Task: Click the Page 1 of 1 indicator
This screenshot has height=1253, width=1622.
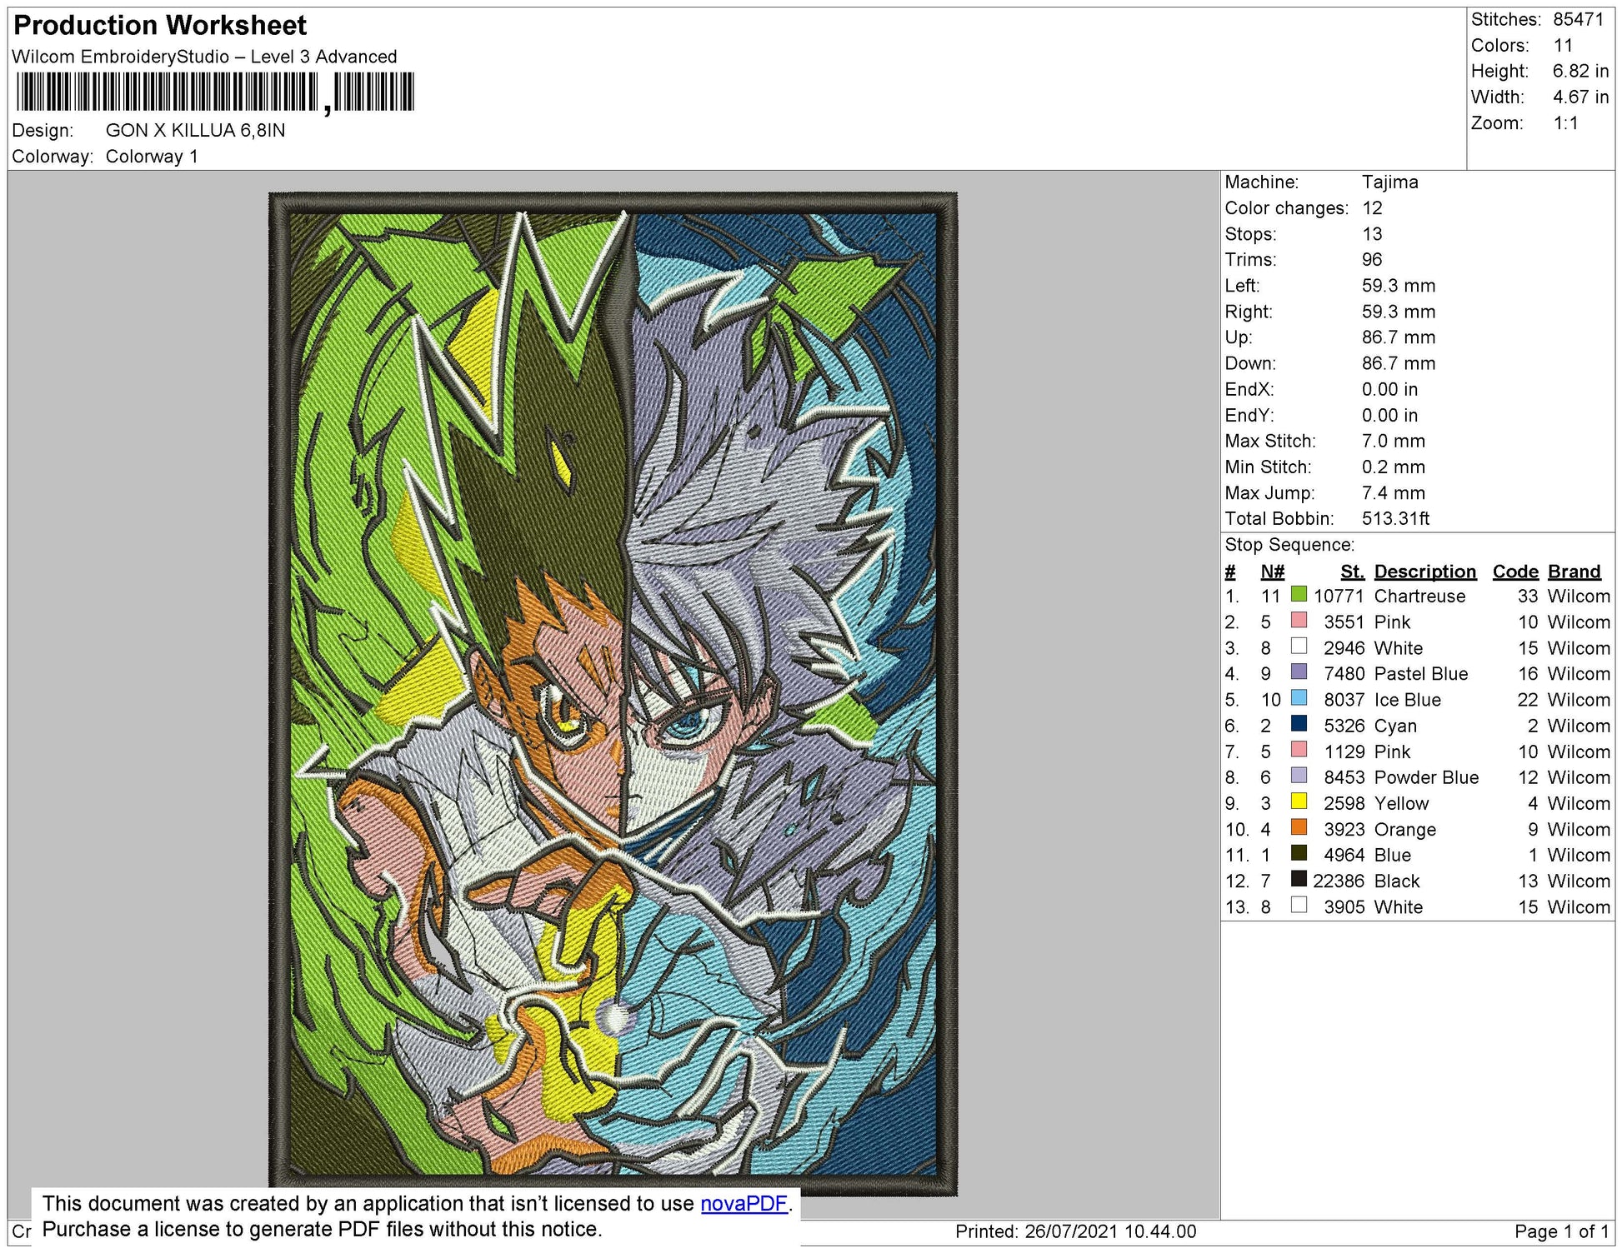Action: pos(1561,1231)
